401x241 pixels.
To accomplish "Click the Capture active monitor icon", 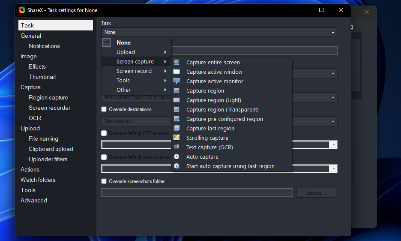I will pyautogui.click(x=177, y=81).
